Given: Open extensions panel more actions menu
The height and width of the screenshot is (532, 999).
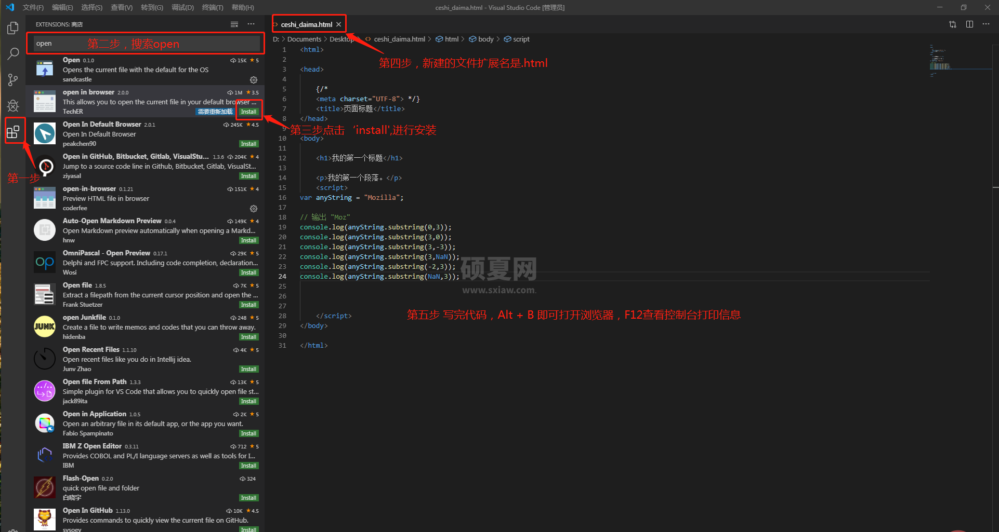Looking at the screenshot, I should [251, 24].
